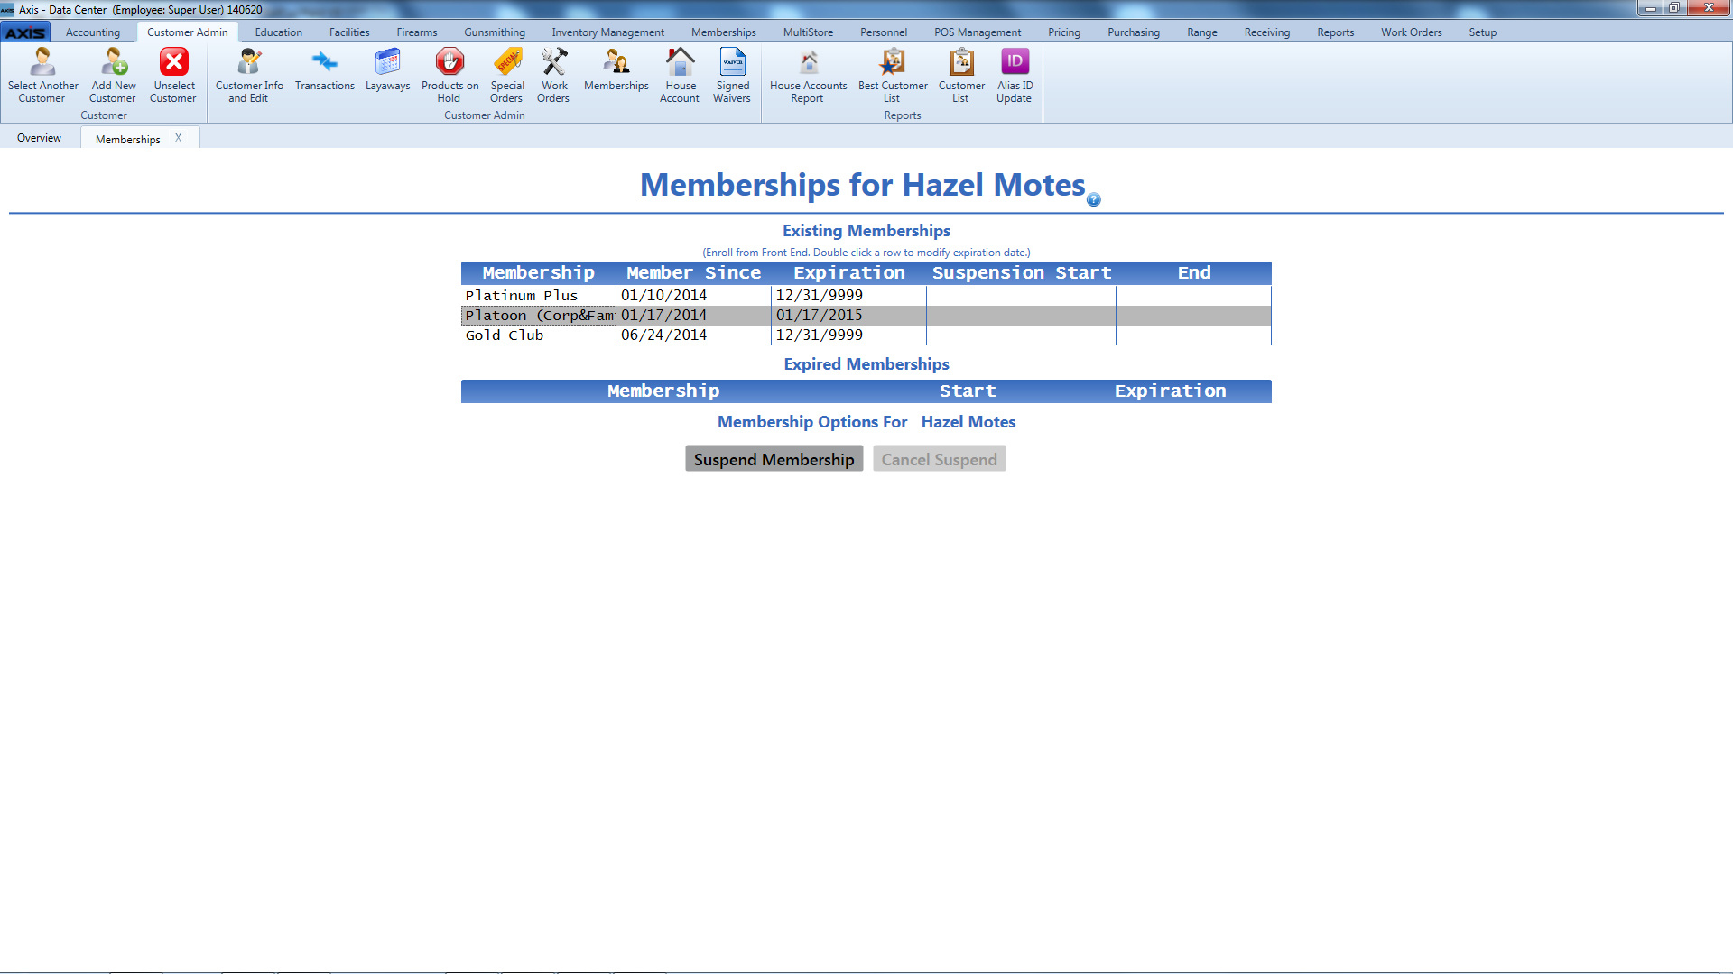Open Layaways
Image resolution: width=1733 pixels, height=974 pixels.
tap(387, 70)
